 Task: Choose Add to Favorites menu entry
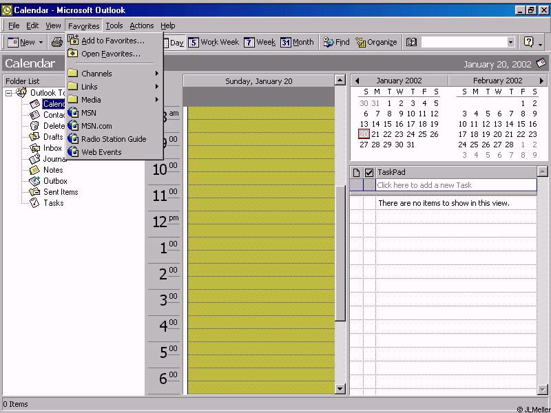pos(112,41)
